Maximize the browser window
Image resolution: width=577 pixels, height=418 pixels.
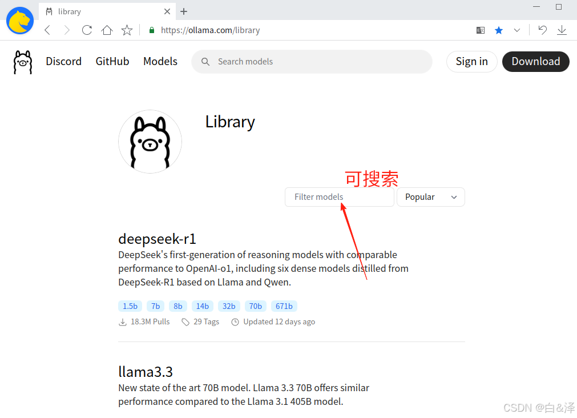pos(559,7)
